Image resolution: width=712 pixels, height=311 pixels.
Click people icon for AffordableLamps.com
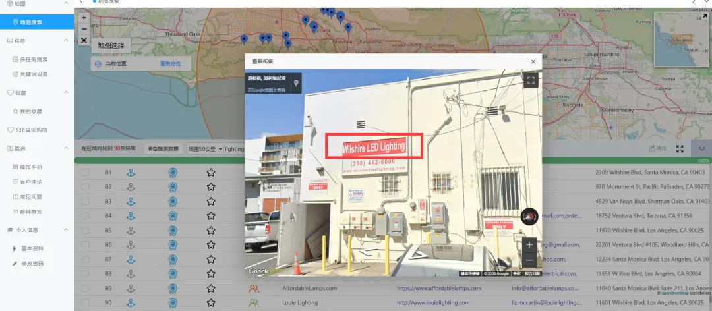(253, 289)
